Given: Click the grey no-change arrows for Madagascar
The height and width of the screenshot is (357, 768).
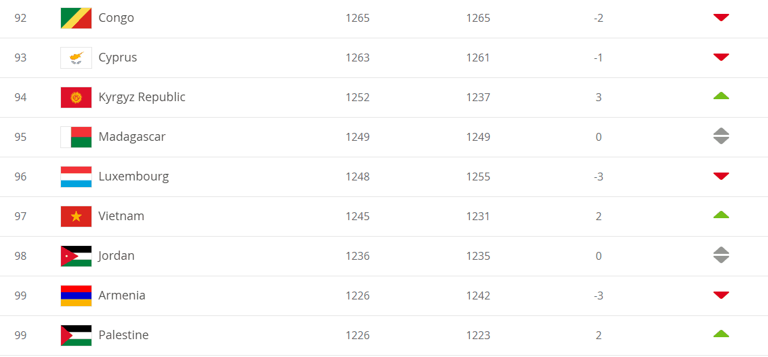Looking at the screenshot, I should pos(721,137).
